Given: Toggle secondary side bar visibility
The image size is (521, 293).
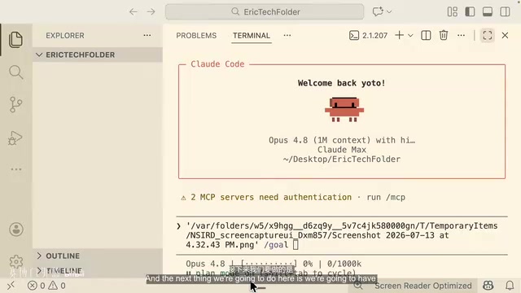Looking at the screenshot, I should point(505,12).
